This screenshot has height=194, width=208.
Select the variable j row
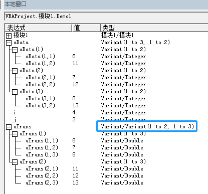15,120
